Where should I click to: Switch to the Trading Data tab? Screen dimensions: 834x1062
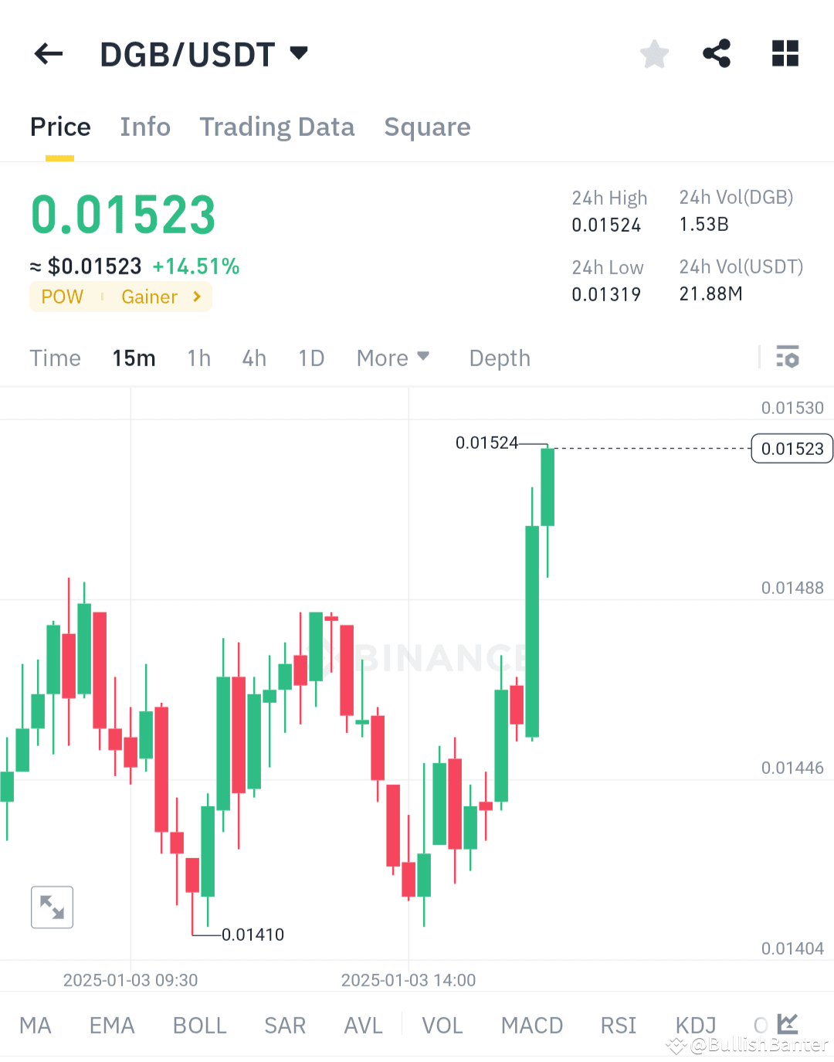click(277, 127)
